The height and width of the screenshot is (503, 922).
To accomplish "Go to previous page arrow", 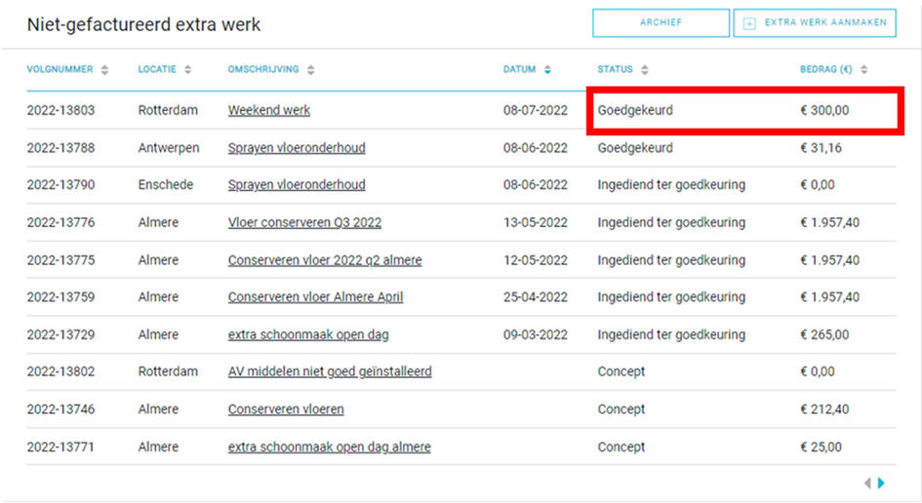I will (867, 484).
